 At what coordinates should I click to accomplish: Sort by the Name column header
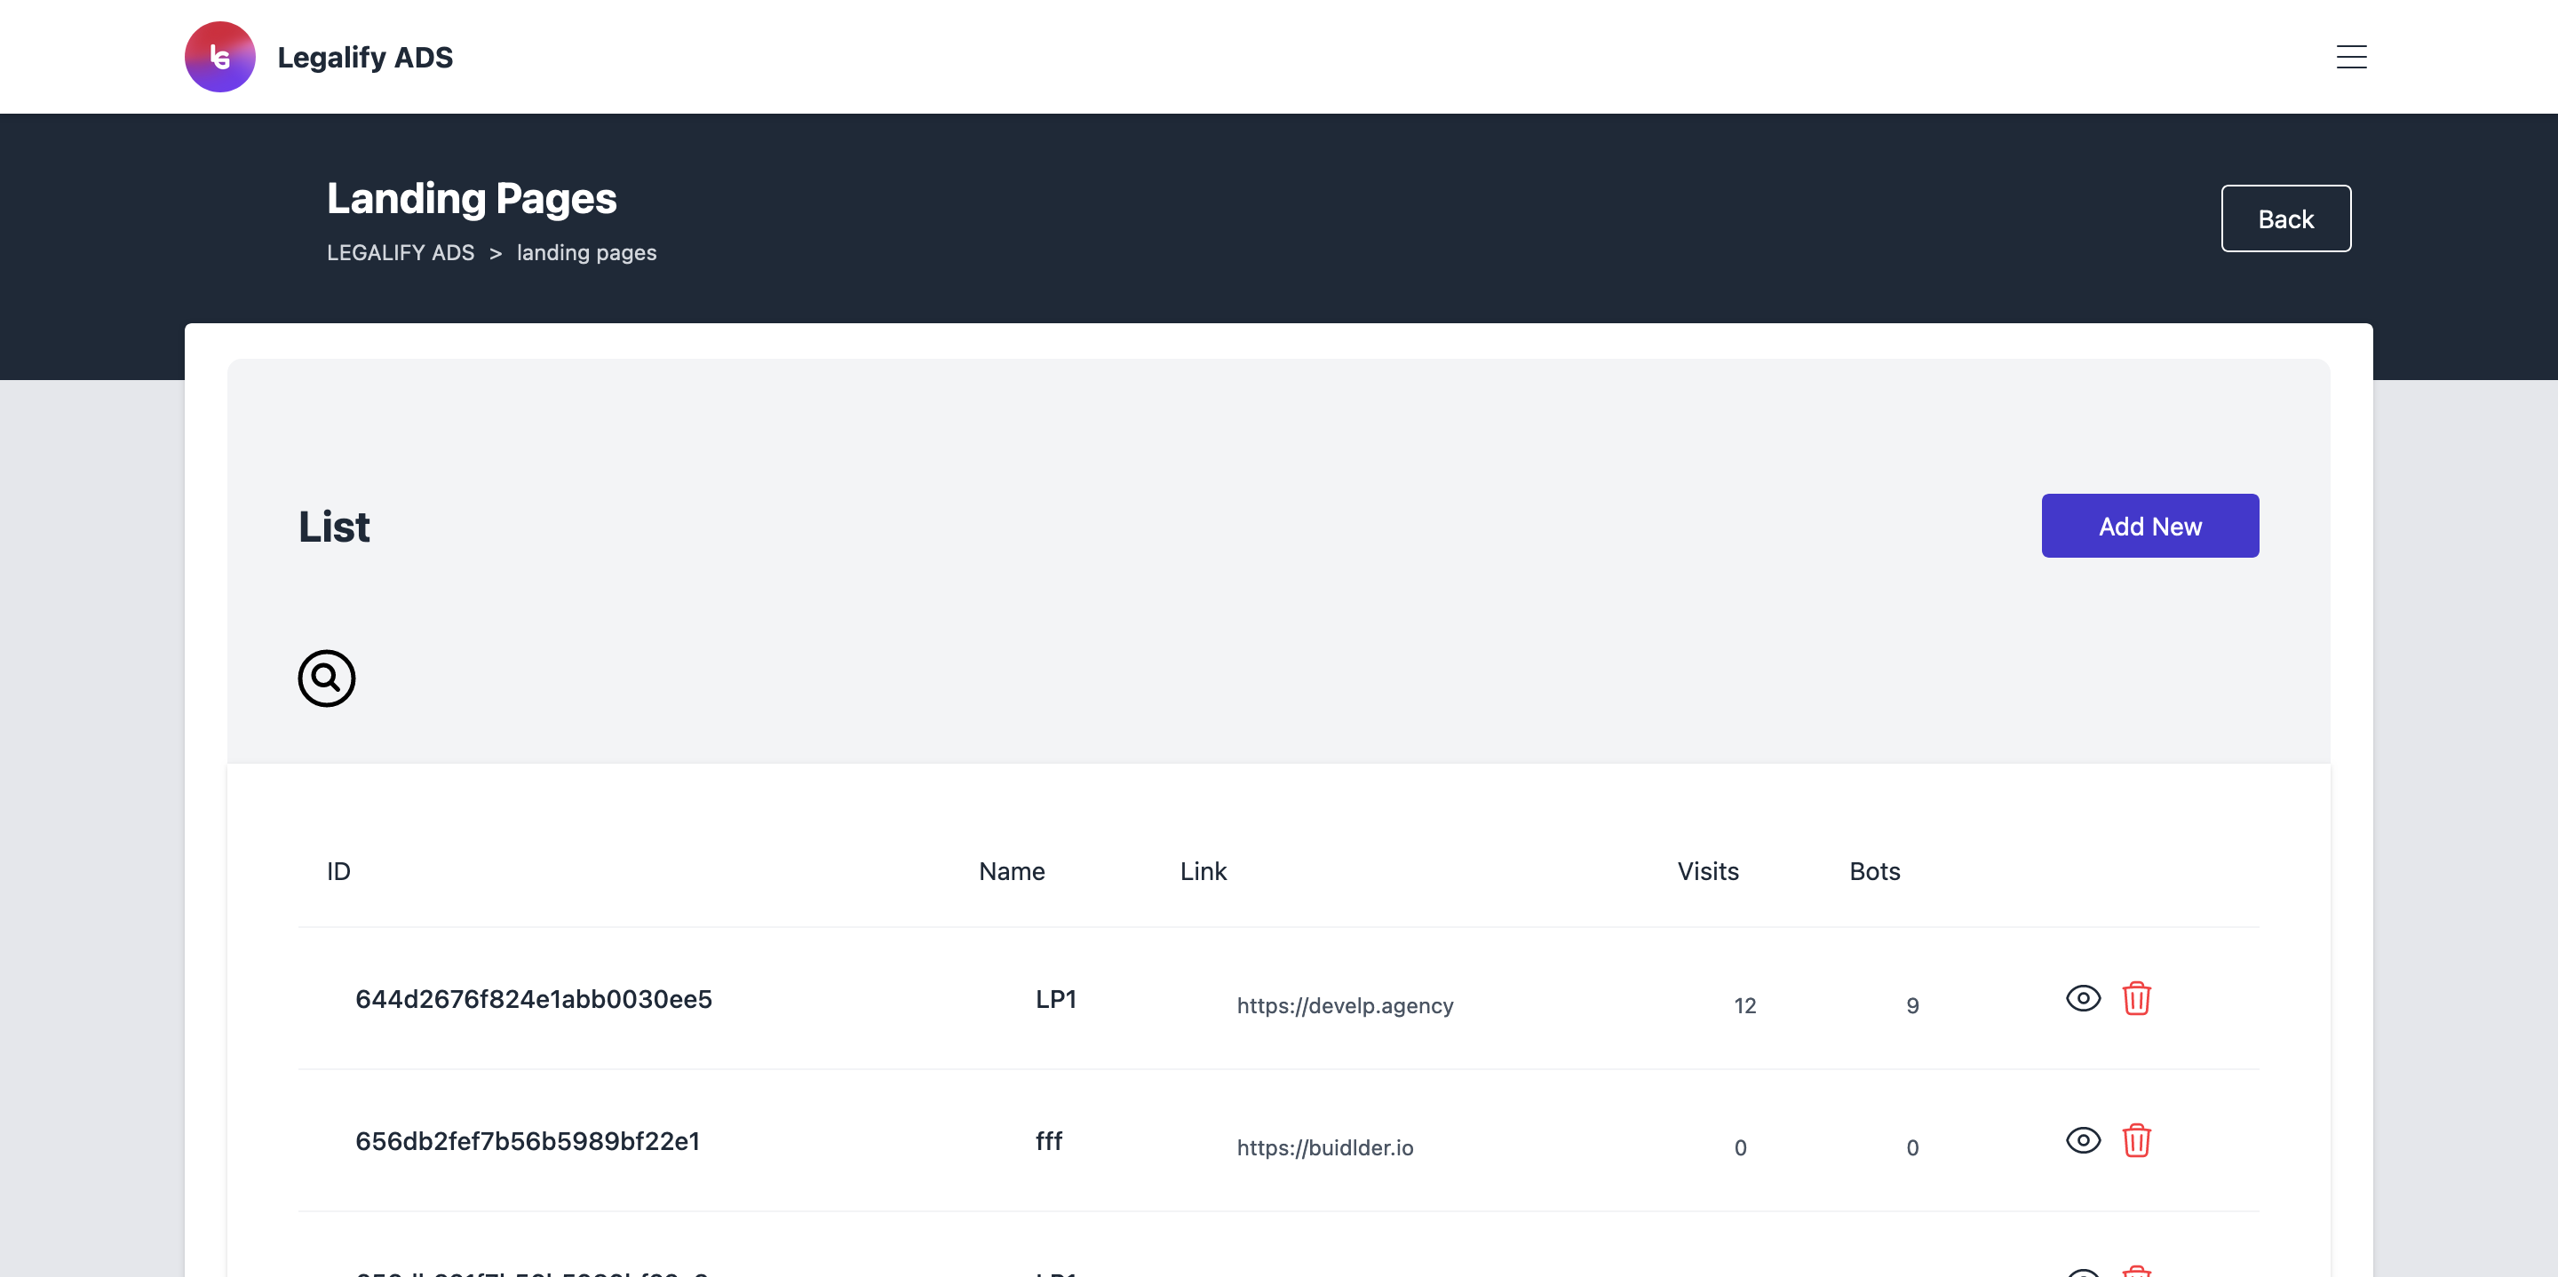coord(1011,871)
